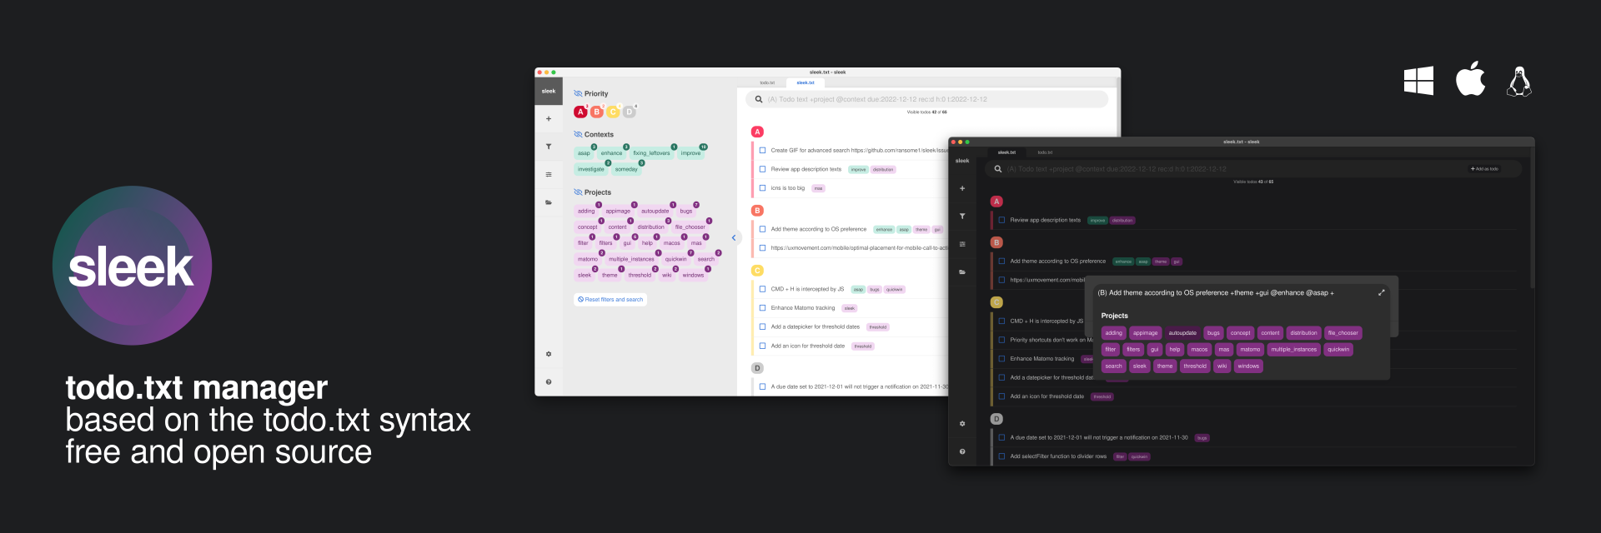
Task: Check 'icns is too big' todo checkbox
Action: pyautogui.click(x=762, y=188)
